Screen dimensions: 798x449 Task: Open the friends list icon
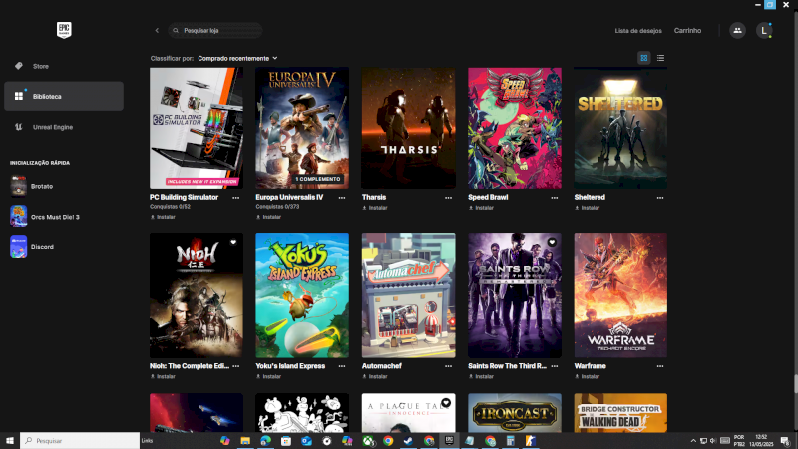tap(737, 31)
